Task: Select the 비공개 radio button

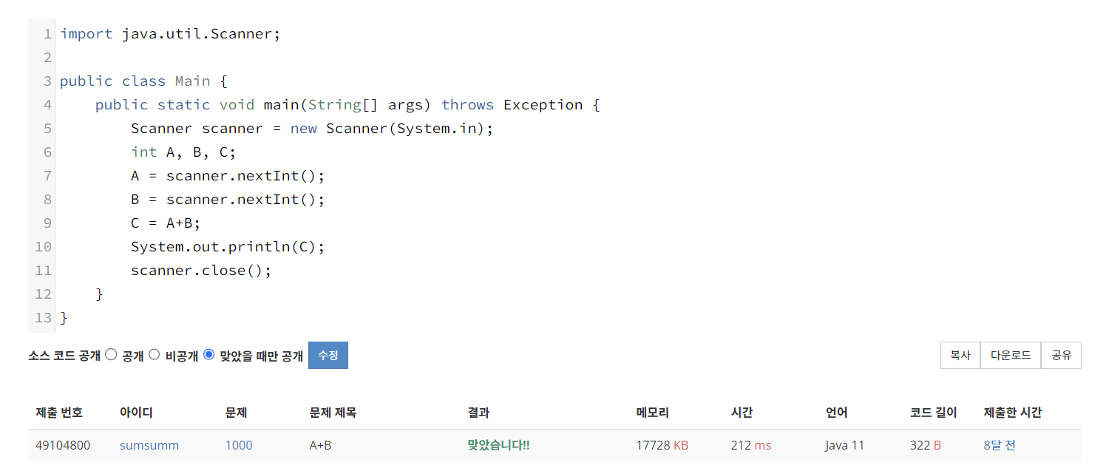Action: point(154,354)
